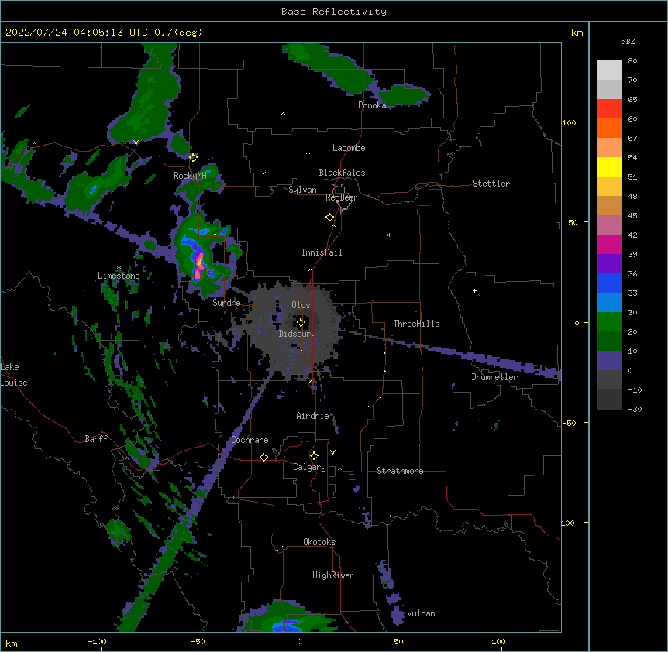Click the 65 value in dBZ legend
The width and height of the screenshot is (668, 652).
pyautogui.click(x=632, y=100)
